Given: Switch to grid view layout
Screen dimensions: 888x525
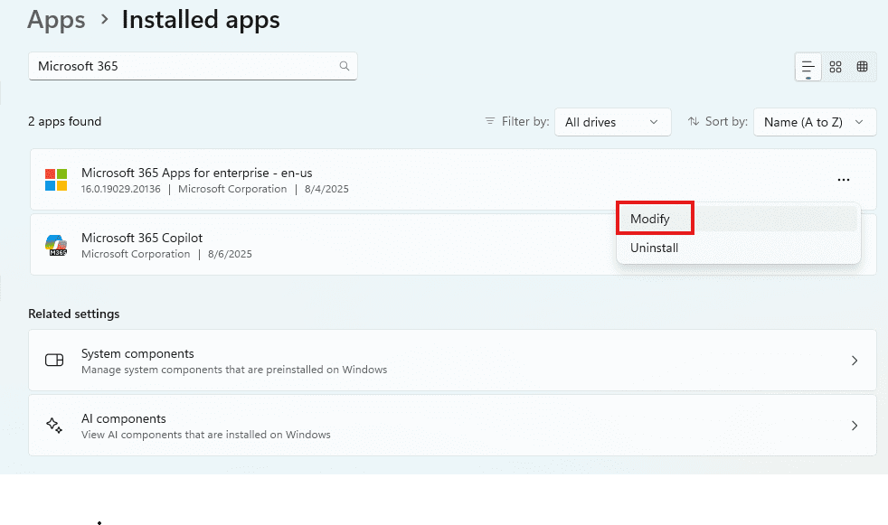Looking at the screenshot, I should coord(836,67).
